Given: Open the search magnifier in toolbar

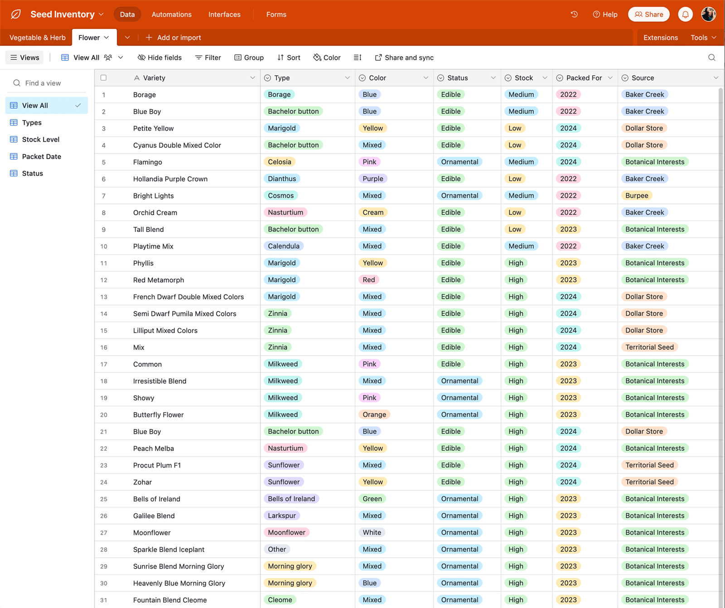Looking at the screenshot, I should [711, 58].
